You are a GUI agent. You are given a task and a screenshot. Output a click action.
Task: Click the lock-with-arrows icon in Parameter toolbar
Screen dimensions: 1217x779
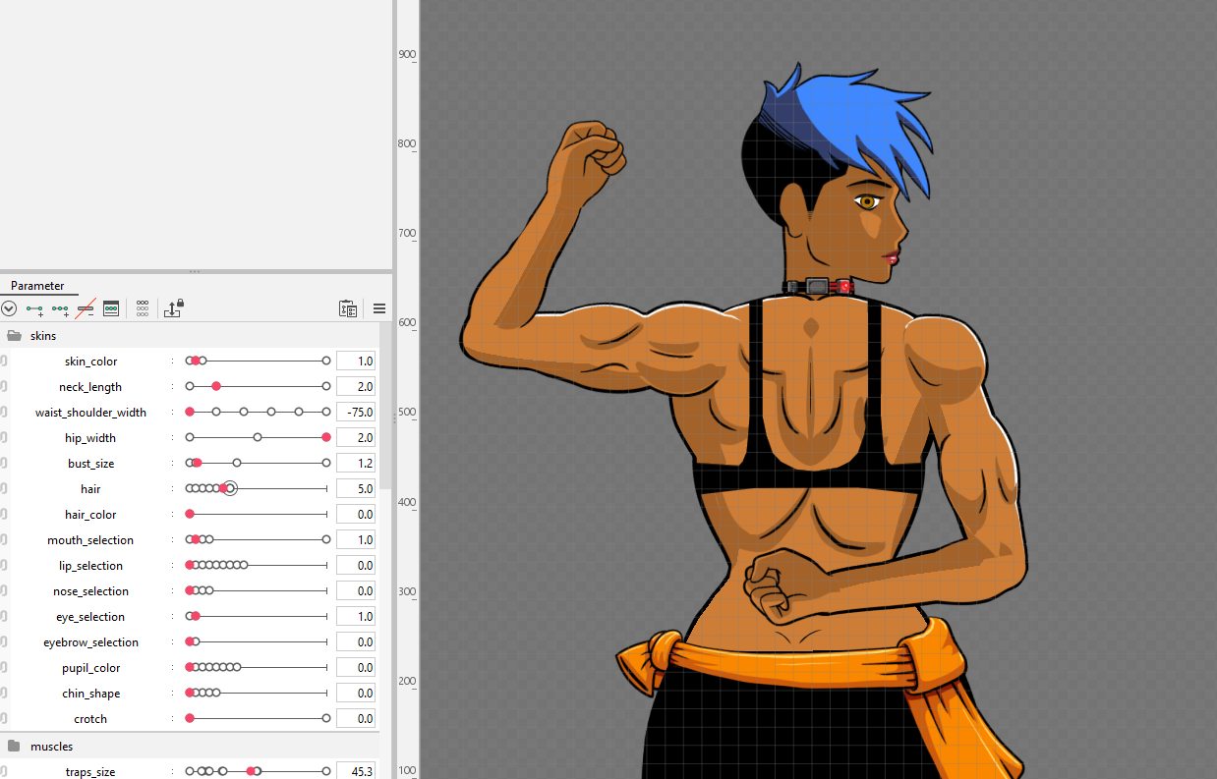tap(174, 308)
